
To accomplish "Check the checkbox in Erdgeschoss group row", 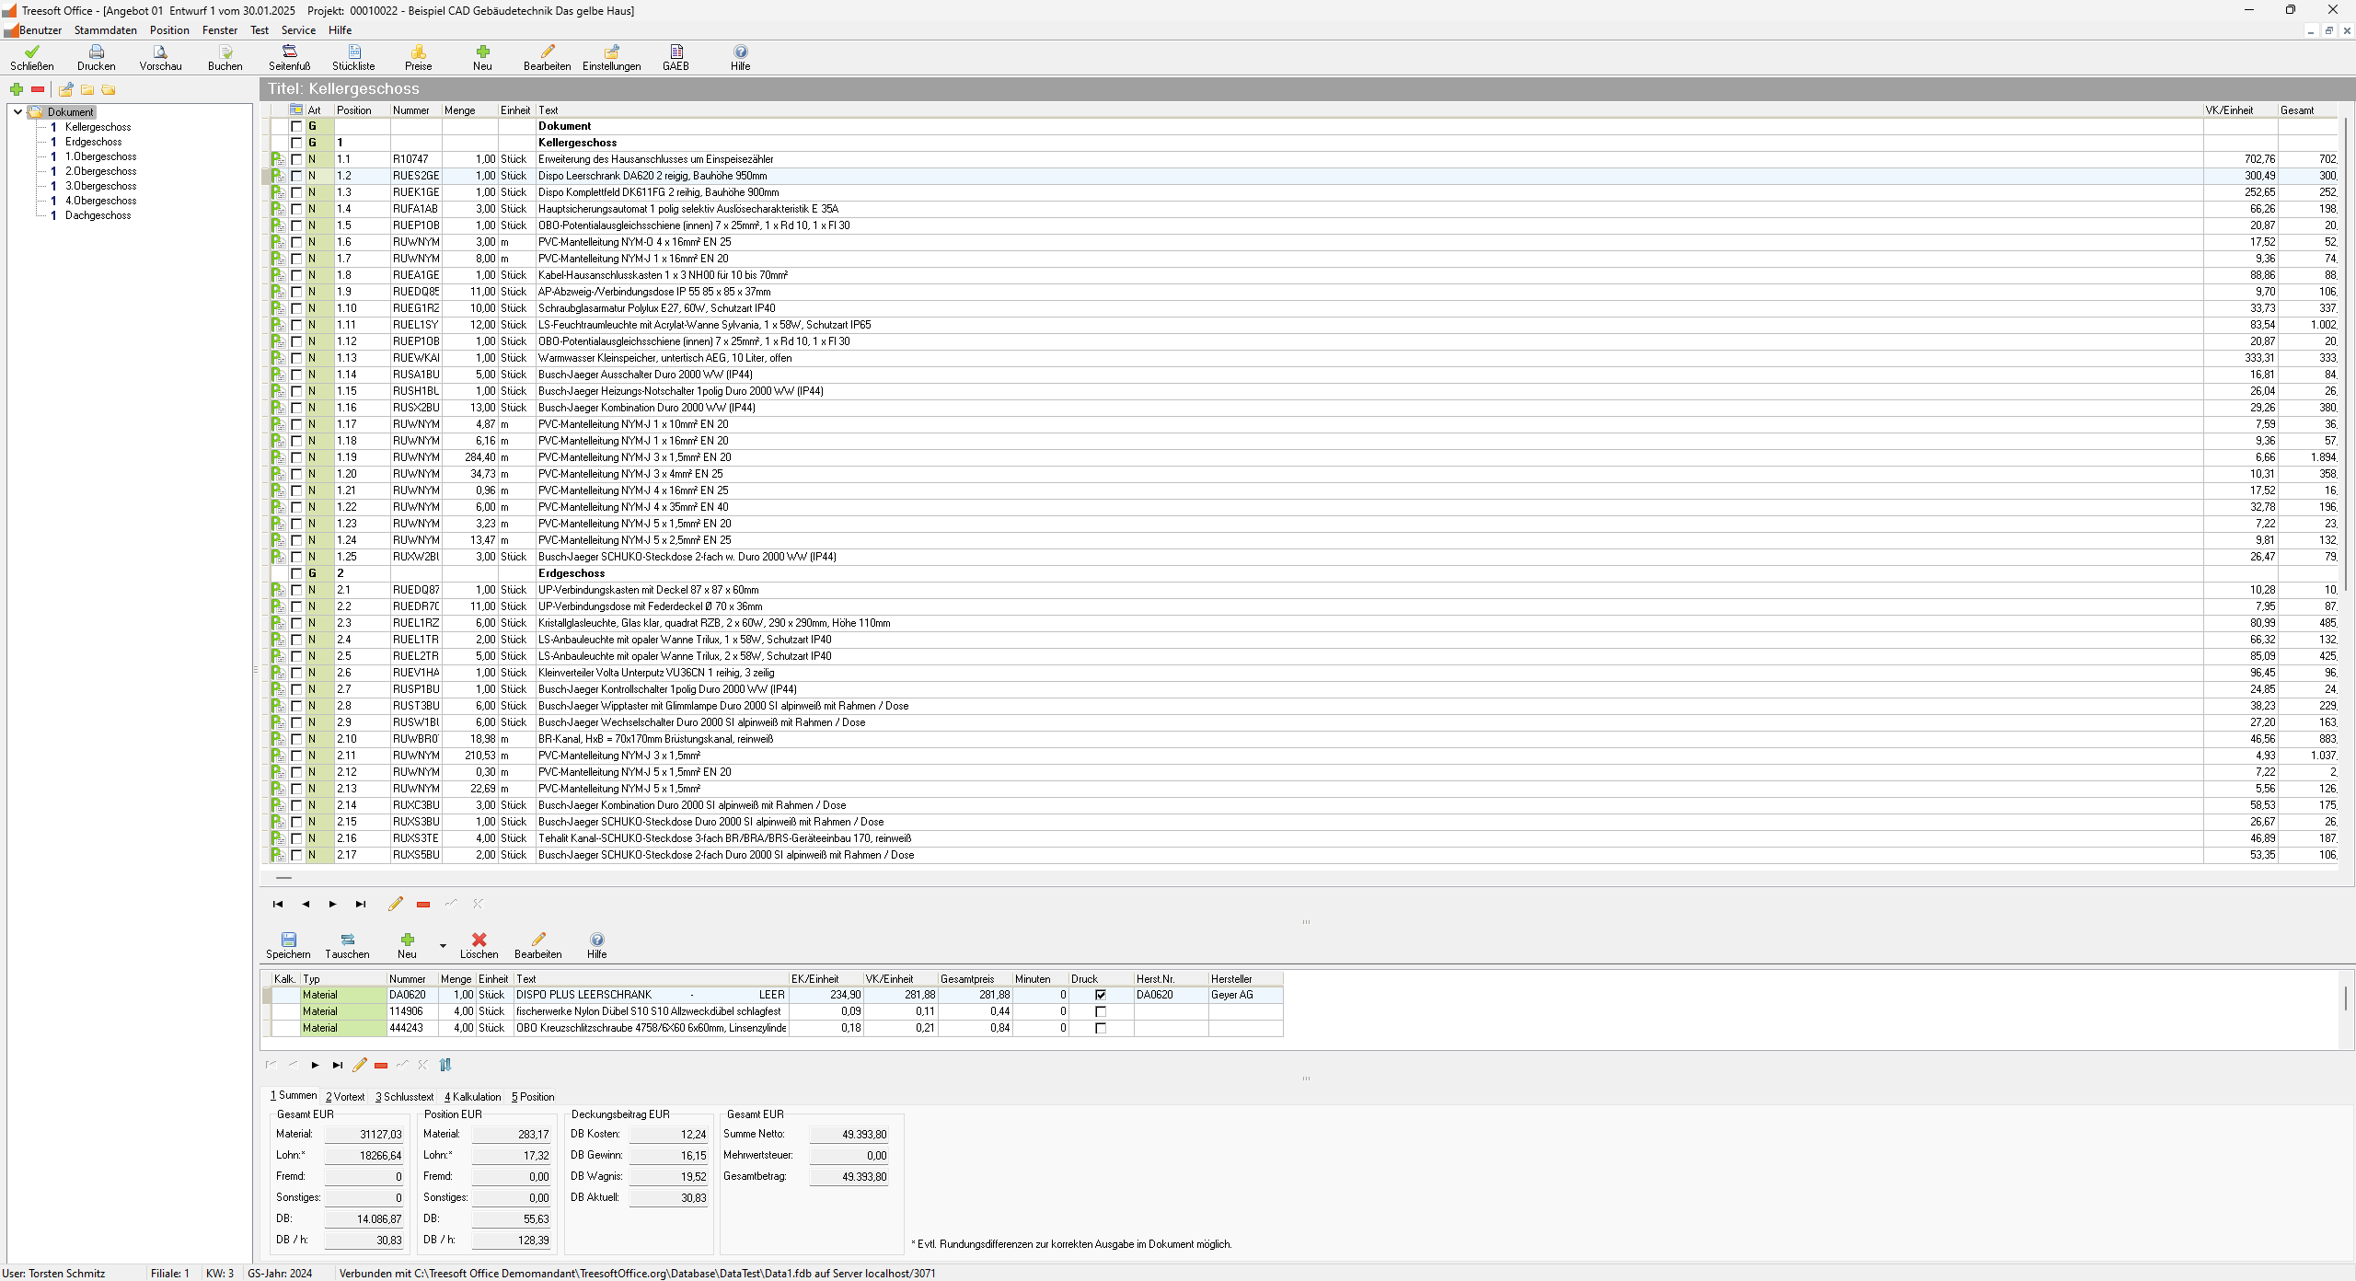I will click(x=296, y=573).
